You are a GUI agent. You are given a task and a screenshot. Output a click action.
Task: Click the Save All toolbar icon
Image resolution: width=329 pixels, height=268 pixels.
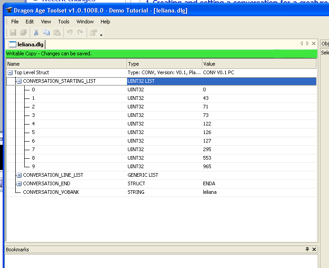(23, 32)
